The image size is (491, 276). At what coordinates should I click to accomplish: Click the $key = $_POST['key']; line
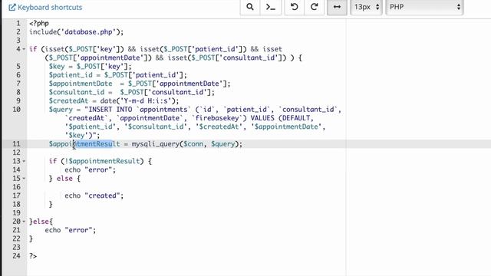point(91,67)
